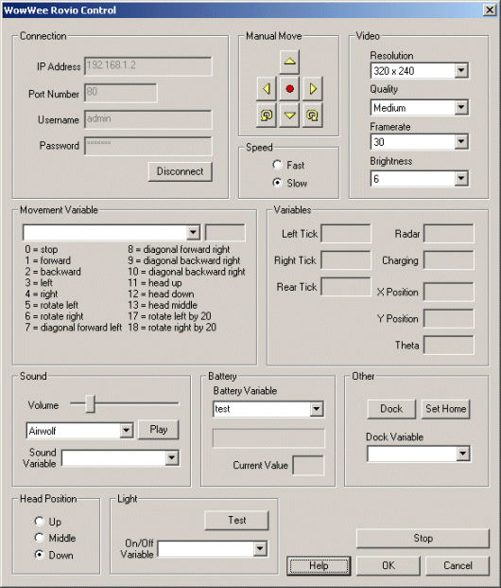Open the Brightness dropdown
Image resolution: width=501 pixels, height=588 pixels.
(461, 179)
